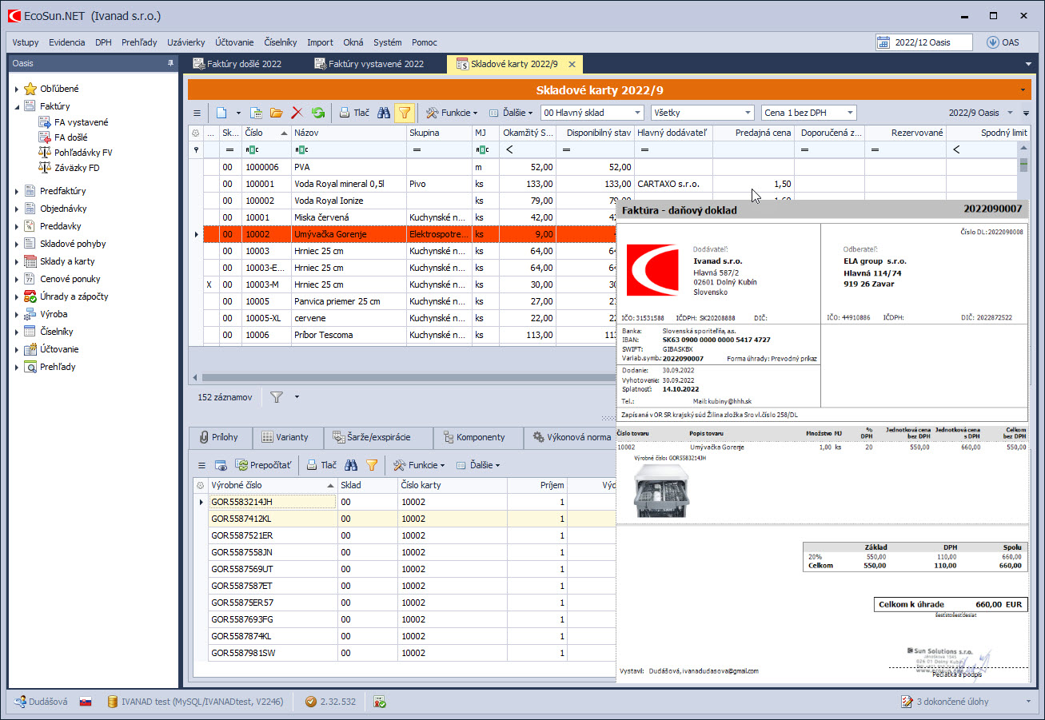Click the horizontal scrollbar under the stock cards grid
This screenshot has width=1045, height=720.
pyautogui.click(x=400, y=377)
